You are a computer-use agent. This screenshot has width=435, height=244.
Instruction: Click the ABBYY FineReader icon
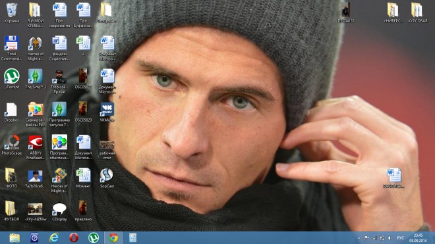coord(36,147)
